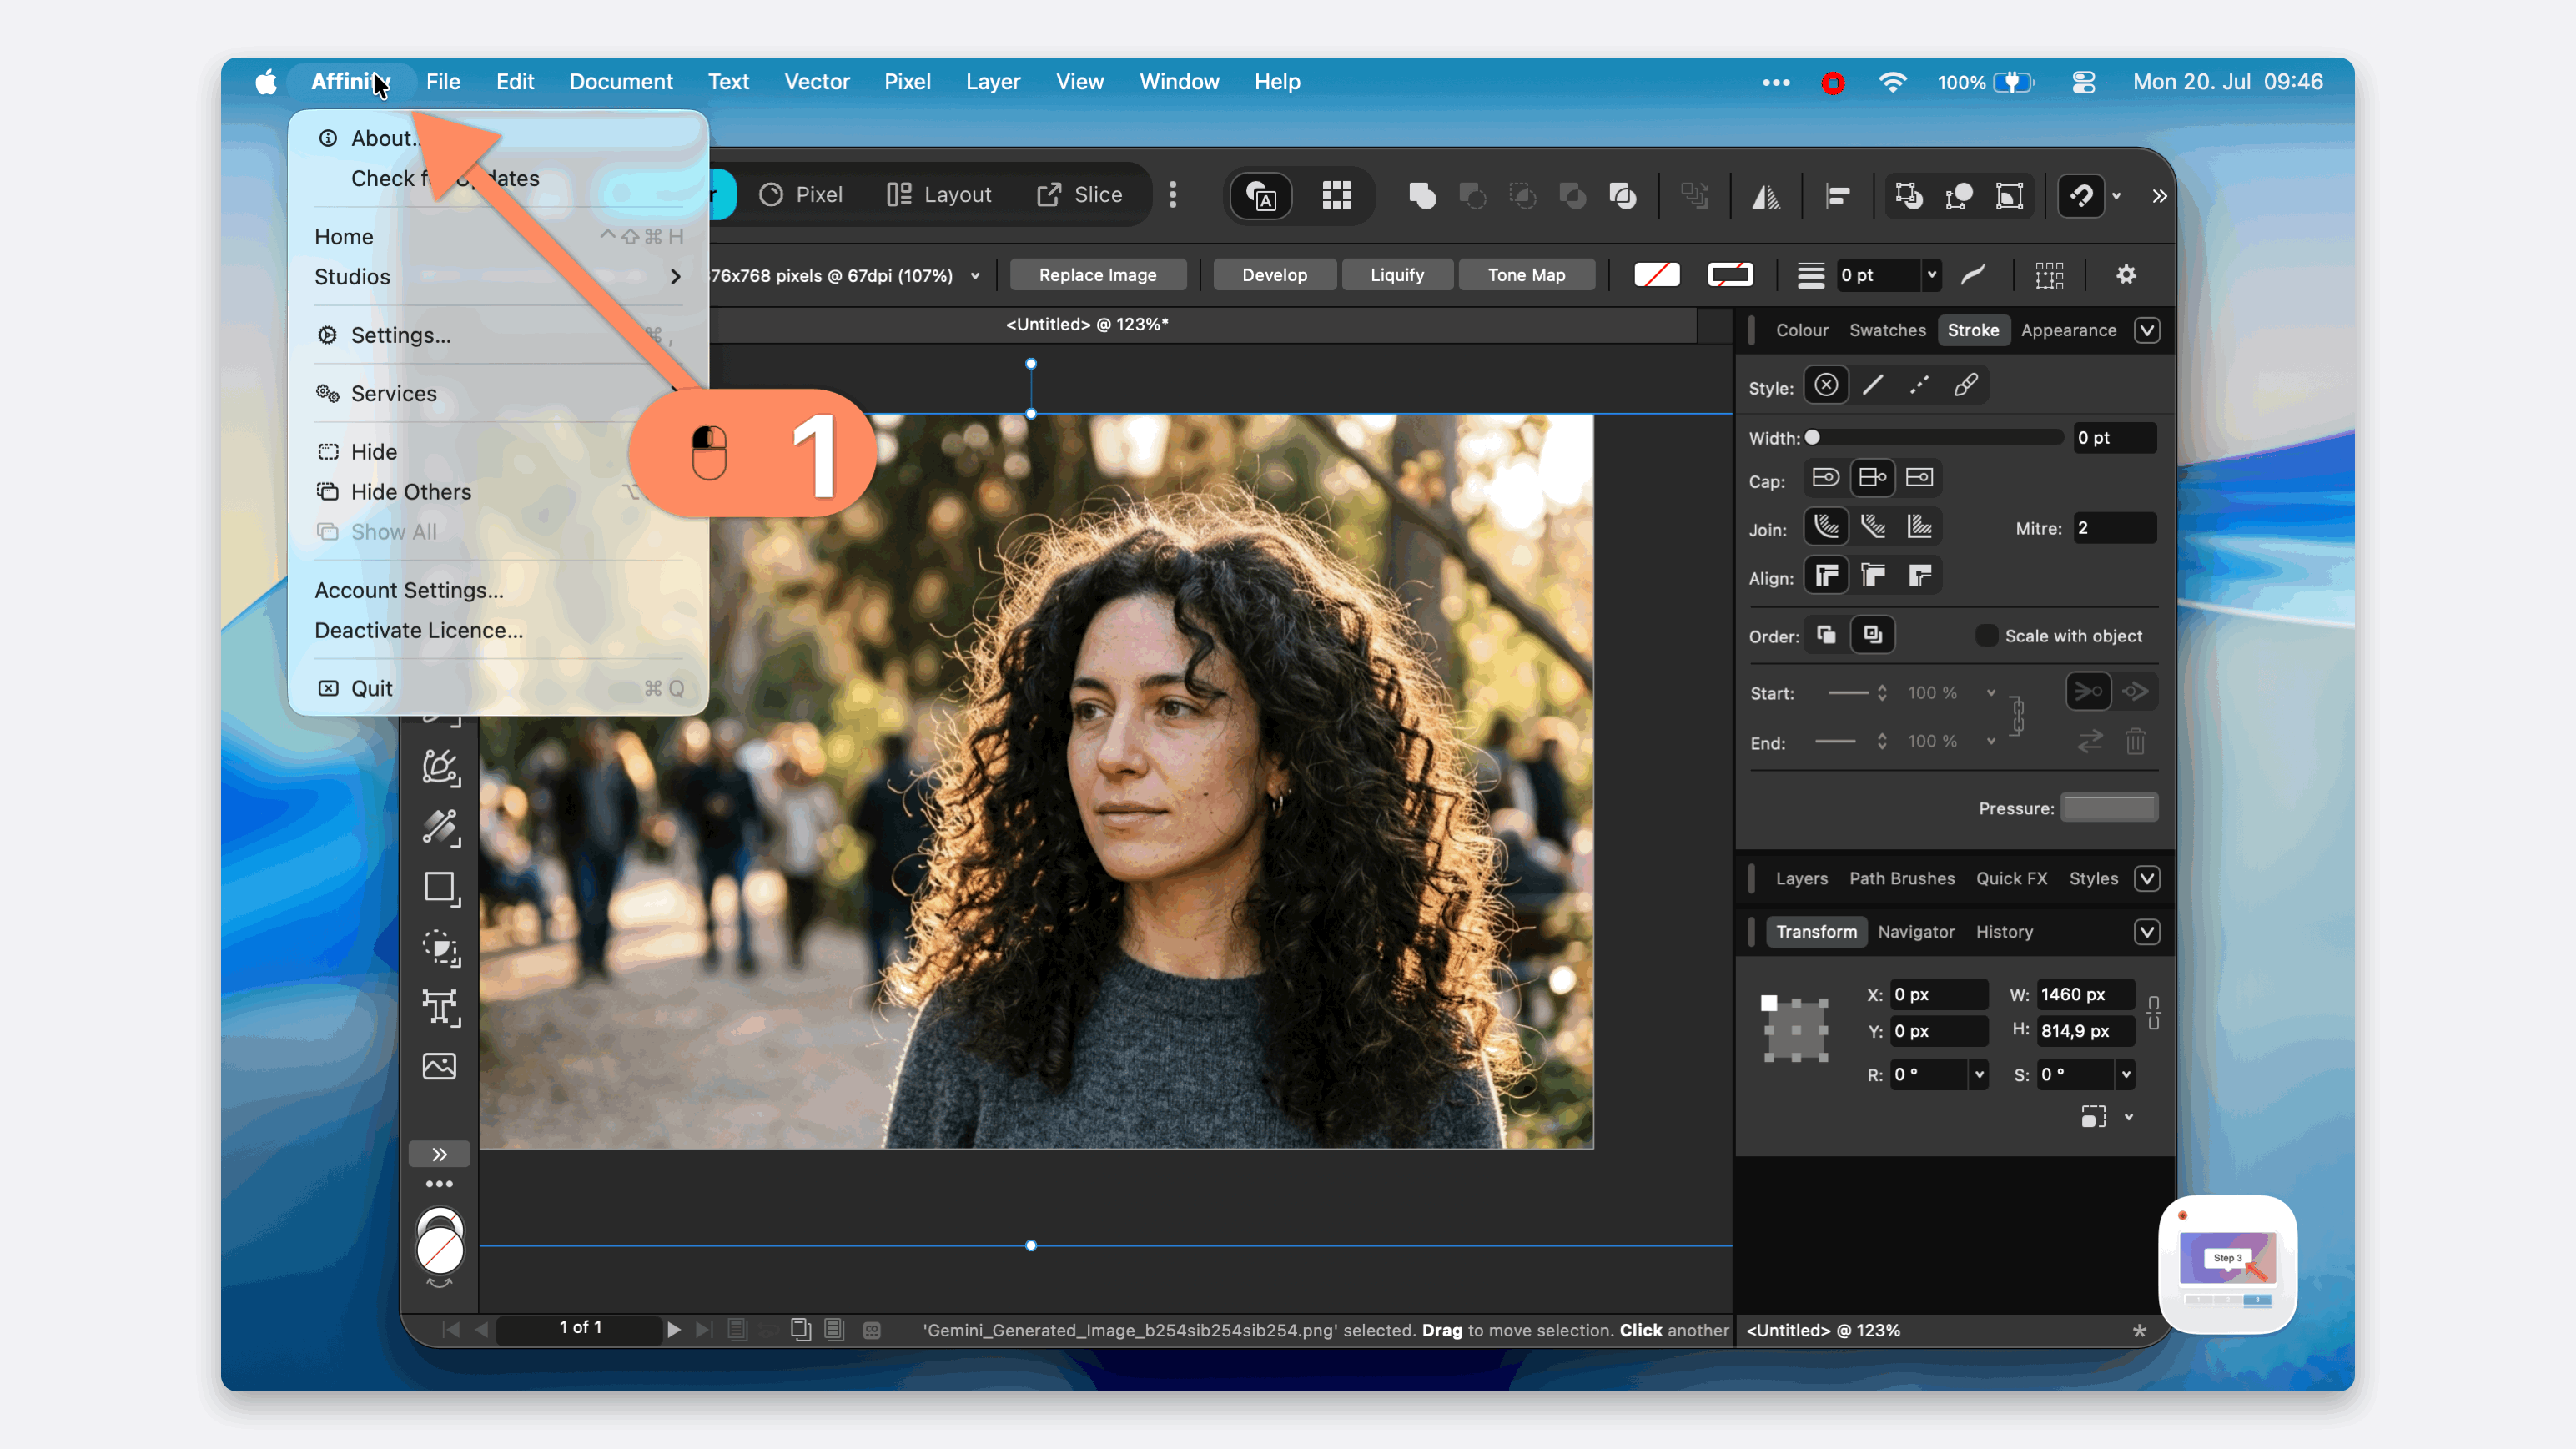Expand the Stroke panel options menu
The height and width of the screenshot is (1449, 2576).
click(x=2146, y=331)
